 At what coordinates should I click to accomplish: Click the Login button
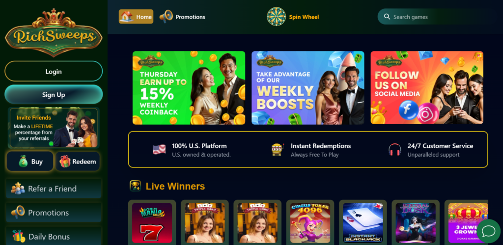(x=54, y=71)
